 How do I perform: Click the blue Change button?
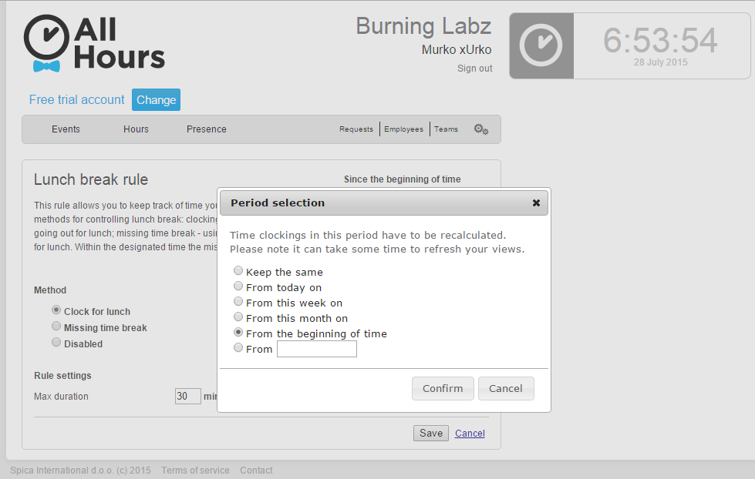click(x=156, y=100)
